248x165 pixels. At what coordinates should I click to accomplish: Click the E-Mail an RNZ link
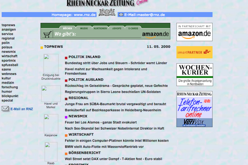pos(22,109)
